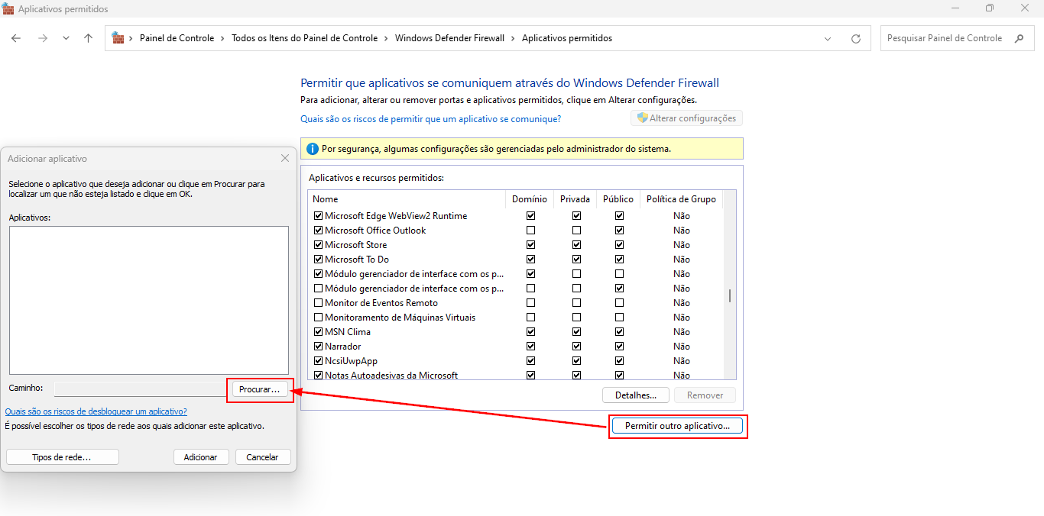Open Todos os Itens do Painel breadcrumb

(x=304, y=38)
